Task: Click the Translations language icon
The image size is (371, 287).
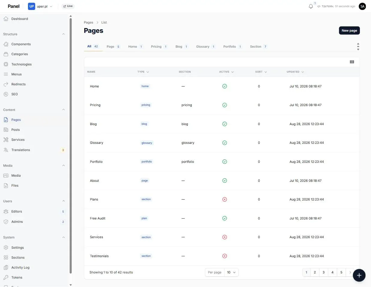Action: tap(6, 150)
